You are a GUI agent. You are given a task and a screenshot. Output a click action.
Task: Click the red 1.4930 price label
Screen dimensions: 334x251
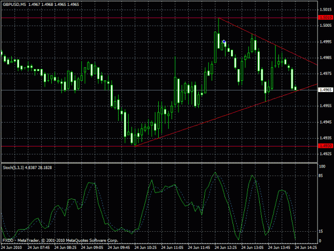[x=325, y=146]
